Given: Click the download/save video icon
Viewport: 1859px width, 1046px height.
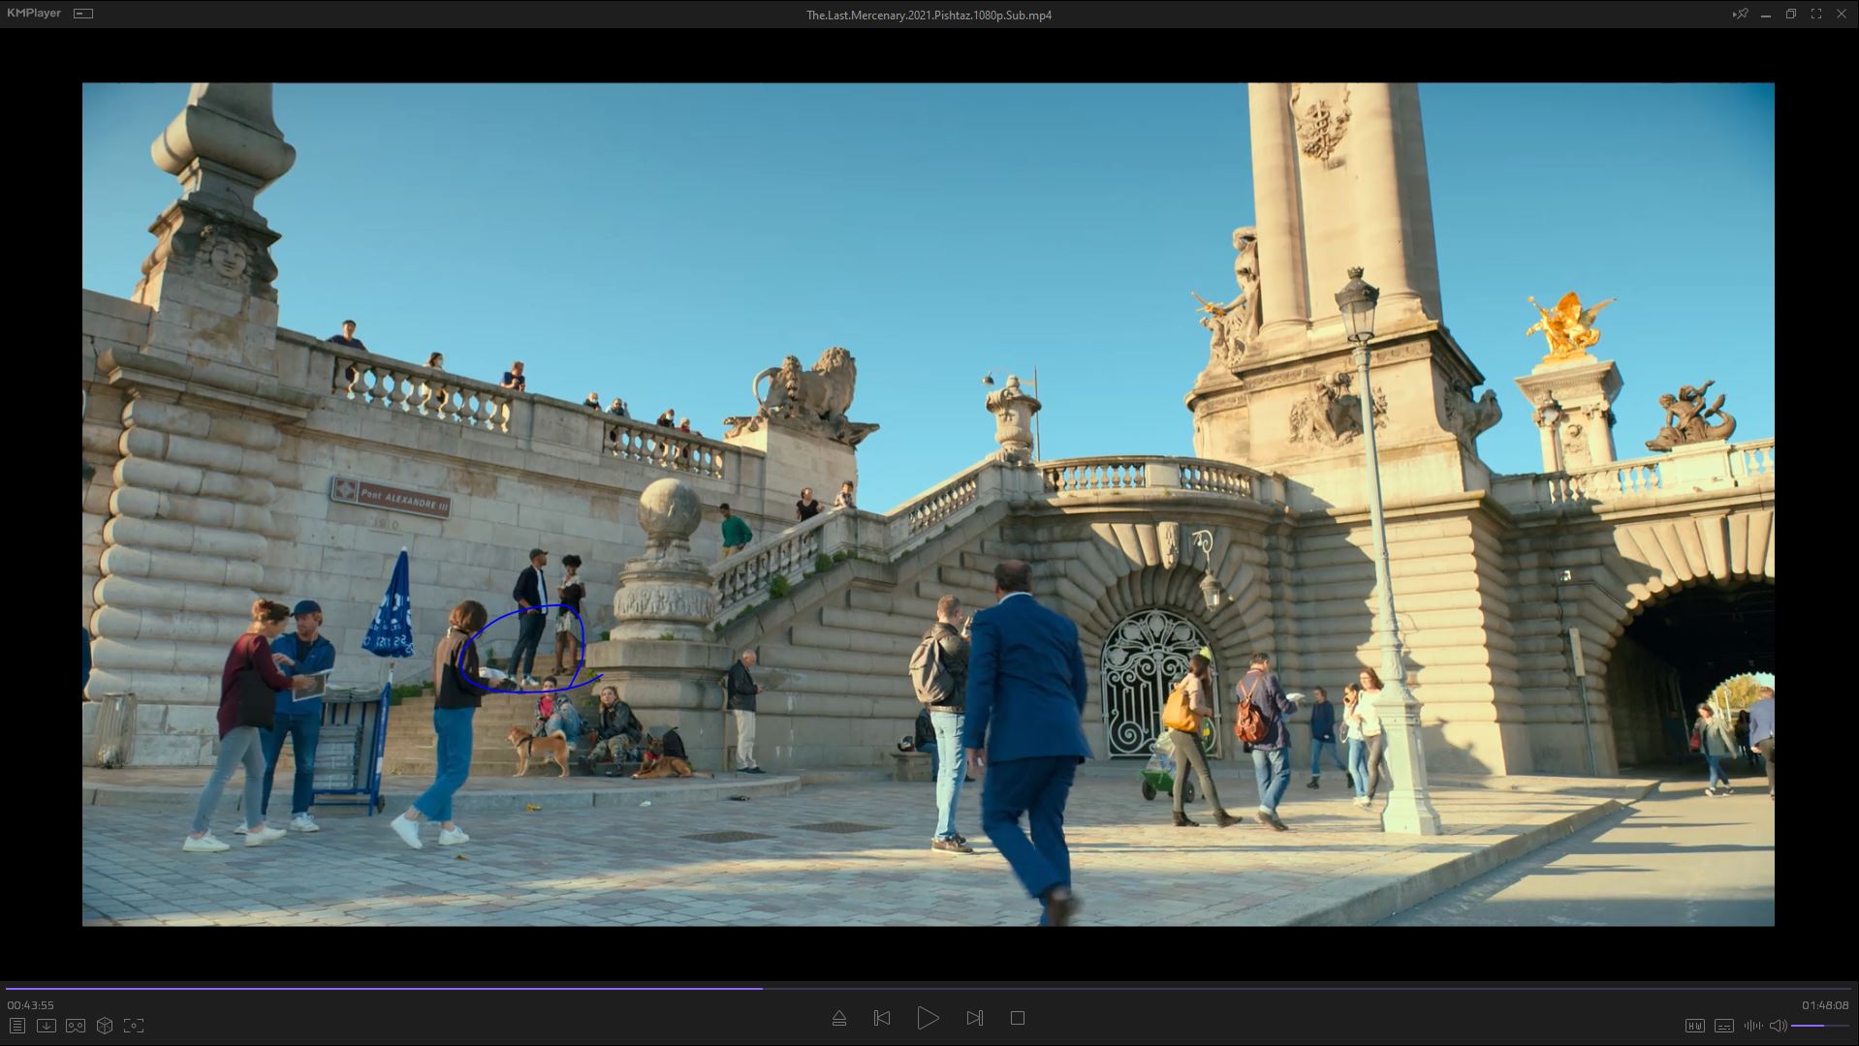Looking at the screenshot, I should tap(46, 1026).
